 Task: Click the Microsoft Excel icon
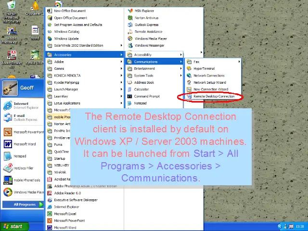pos(50,214)
